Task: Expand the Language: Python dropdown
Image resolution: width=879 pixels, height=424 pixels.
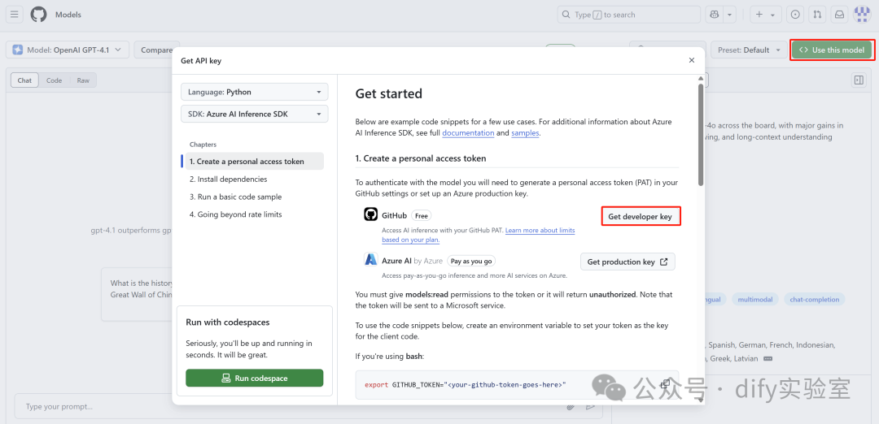Action: point(254,92)
